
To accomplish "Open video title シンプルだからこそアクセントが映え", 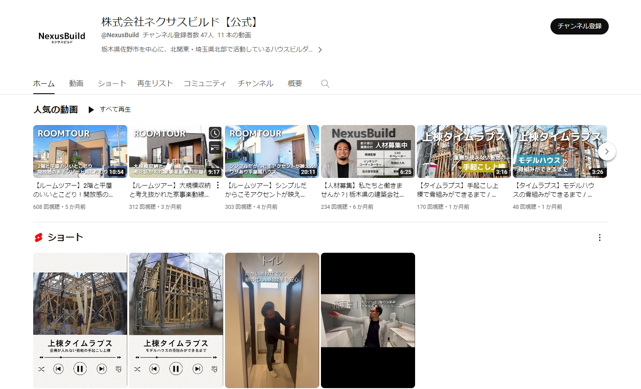I will (266, 190).
